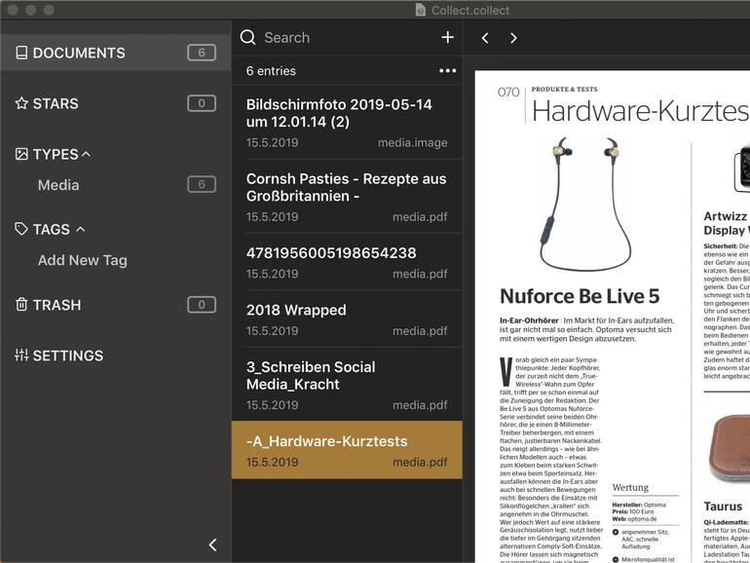Image resolution: width=750 pixels, height=563 pixels.
Task: Open the Cornsh Pasties entry
Action: pyautogui.click(x=347, y=197)
